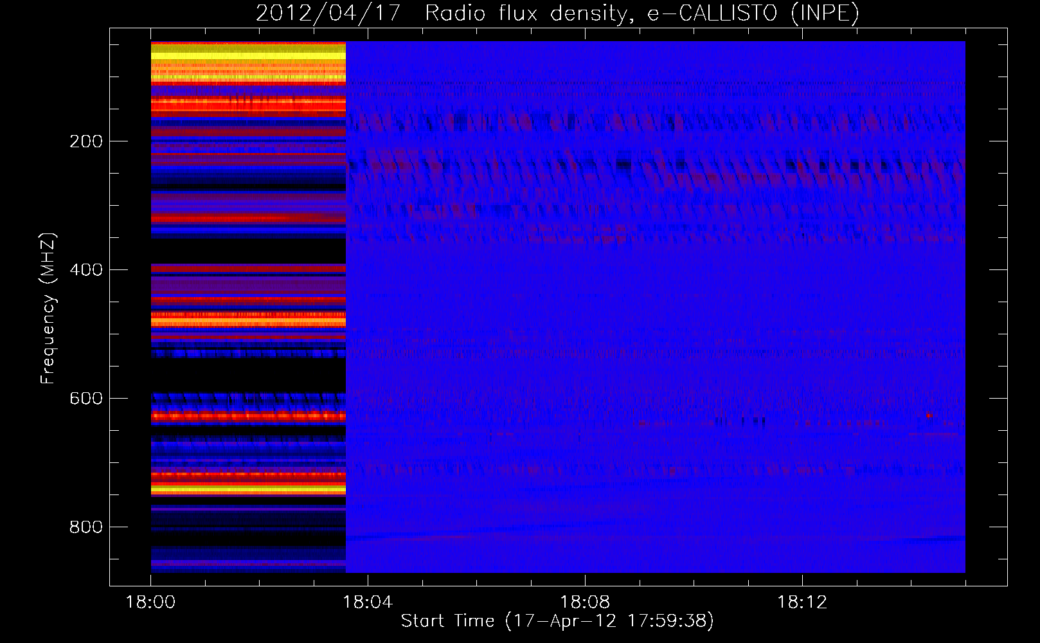Click the 18:00 time tick label
1040x643 pixels.
(x=150, y=602)
